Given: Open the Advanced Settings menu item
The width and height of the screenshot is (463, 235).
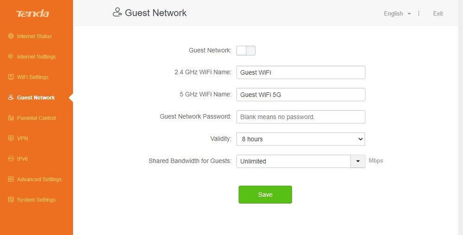Looking at the screenshot, I should pyautogui.click(x=39, y=179).
